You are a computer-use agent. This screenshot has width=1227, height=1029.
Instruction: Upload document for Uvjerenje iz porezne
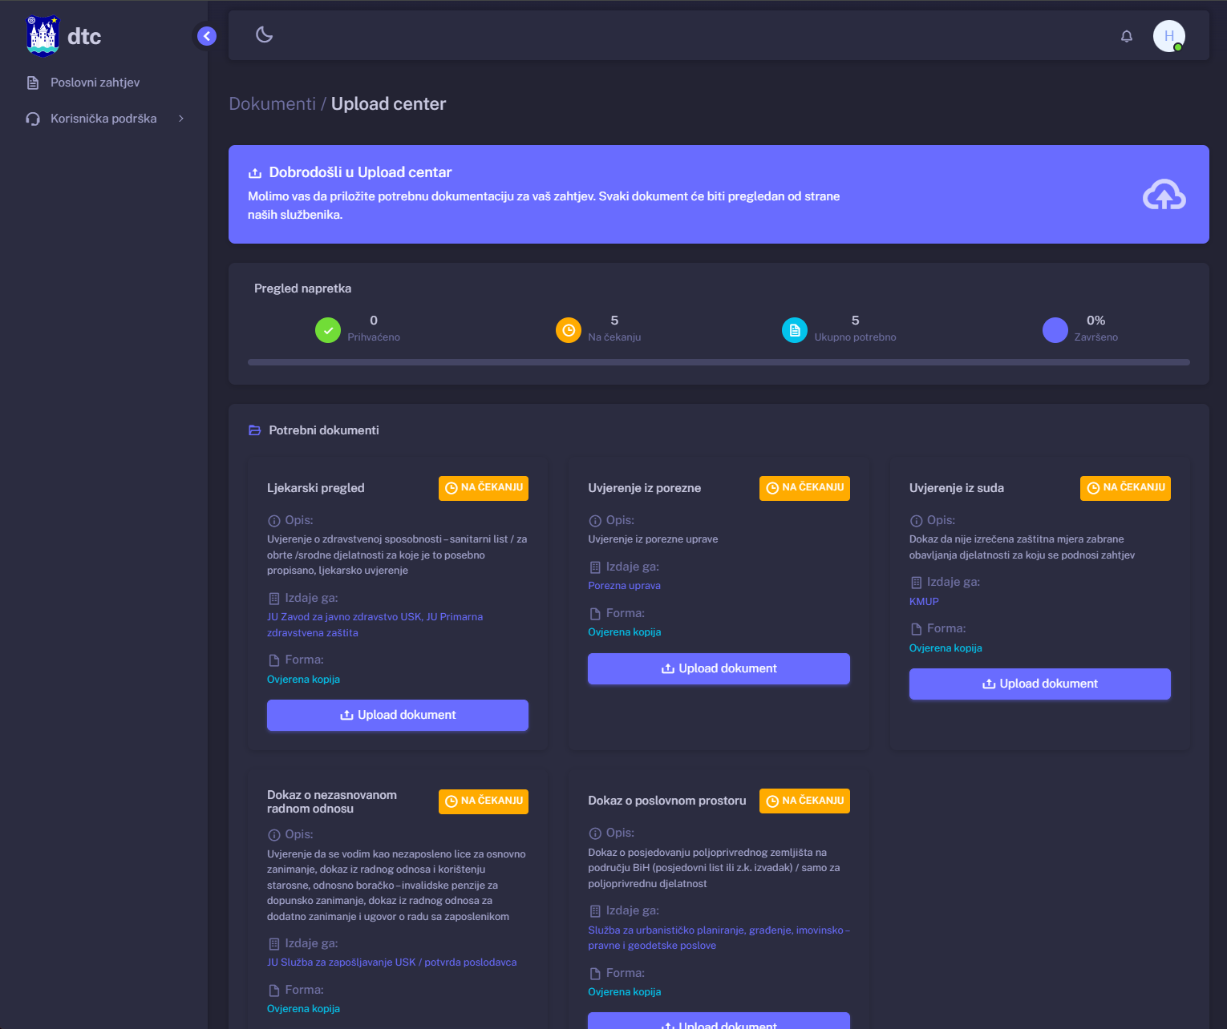coord(719,668)
